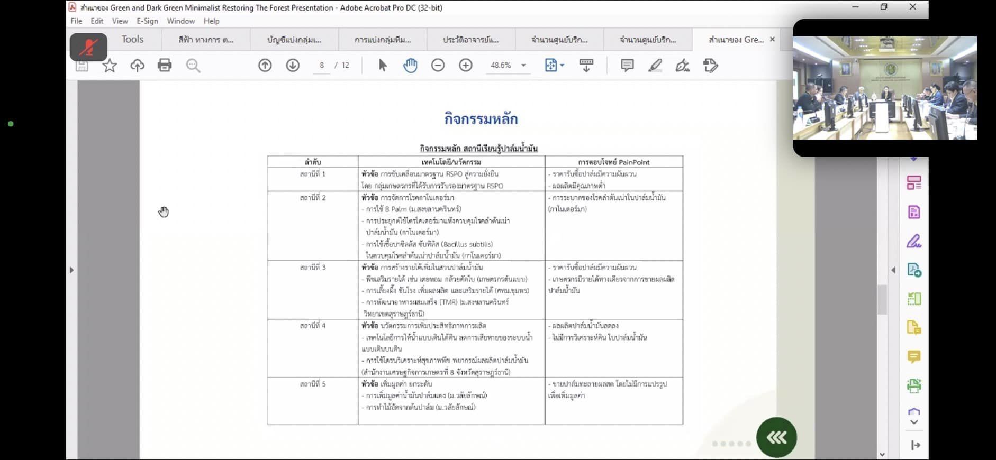Viewport: 996px width, 460px height.
Task: Open the sign document pen tool
Action: [x=683, y=65]
